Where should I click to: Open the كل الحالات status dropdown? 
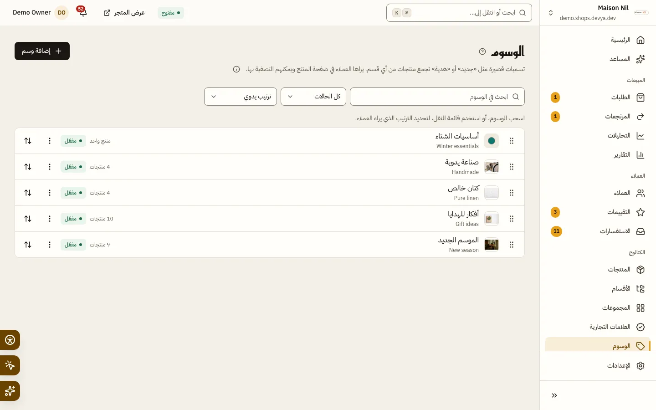[x=313, y=97]
